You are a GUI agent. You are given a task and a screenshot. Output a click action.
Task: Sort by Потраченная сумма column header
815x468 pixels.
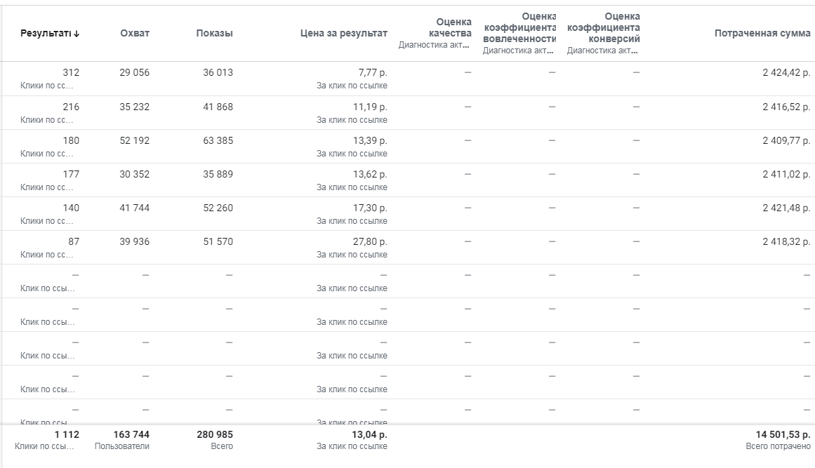pyautogui.click(x=762, y=33)
